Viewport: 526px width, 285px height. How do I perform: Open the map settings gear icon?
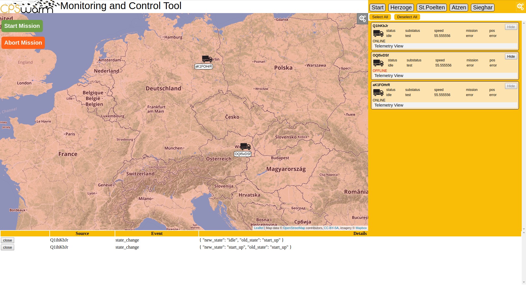[362, 19]
